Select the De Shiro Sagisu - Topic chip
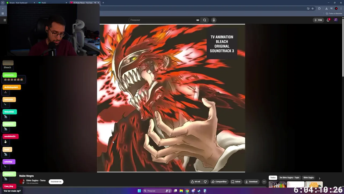344x194 pixels. [x=289, y=178]
